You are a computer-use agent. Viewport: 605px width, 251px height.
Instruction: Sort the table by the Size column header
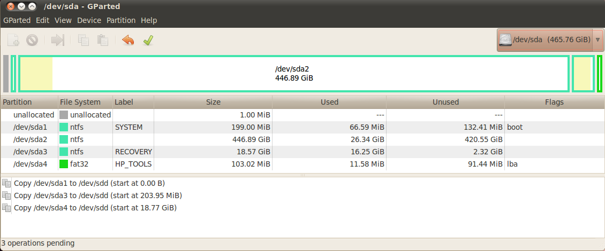click(x=213, y=102)
